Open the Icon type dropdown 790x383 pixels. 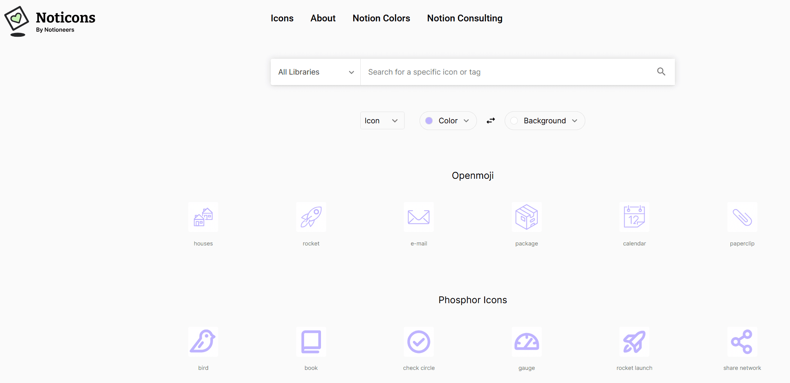click(382, 121)
